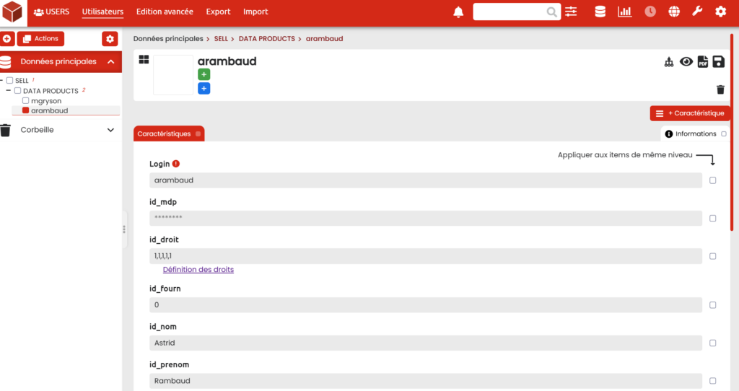Tick the Login apply-to-same-level checkbox
This screenshot has width=739, height=391.
(x=713, y=180)
